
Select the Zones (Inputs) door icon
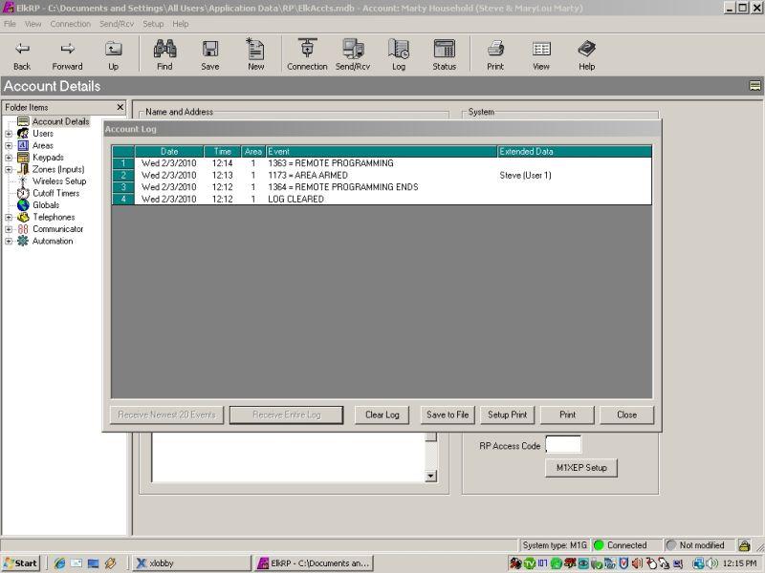tap(23, 169)
